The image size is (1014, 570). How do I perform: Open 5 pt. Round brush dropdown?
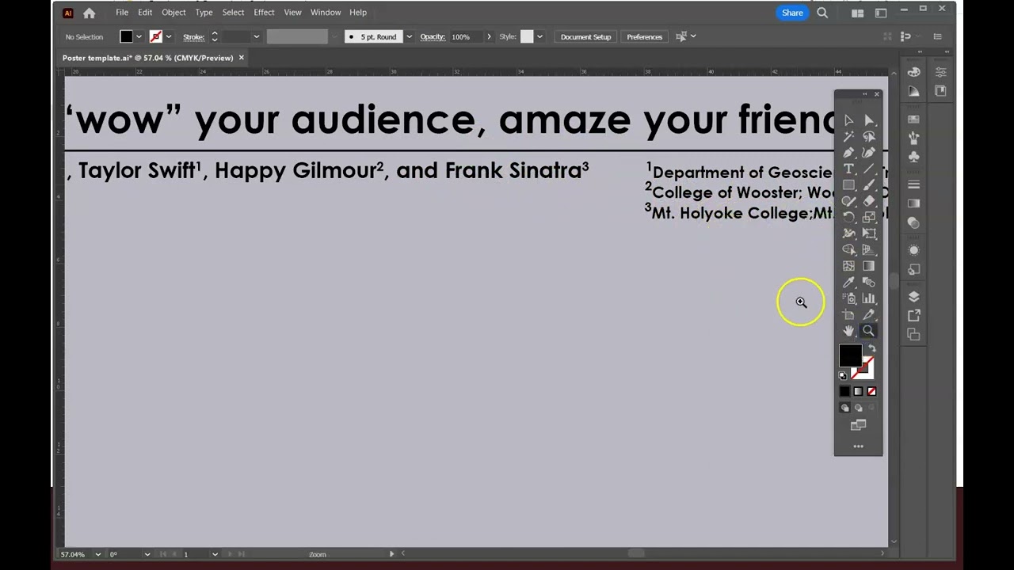409,36
